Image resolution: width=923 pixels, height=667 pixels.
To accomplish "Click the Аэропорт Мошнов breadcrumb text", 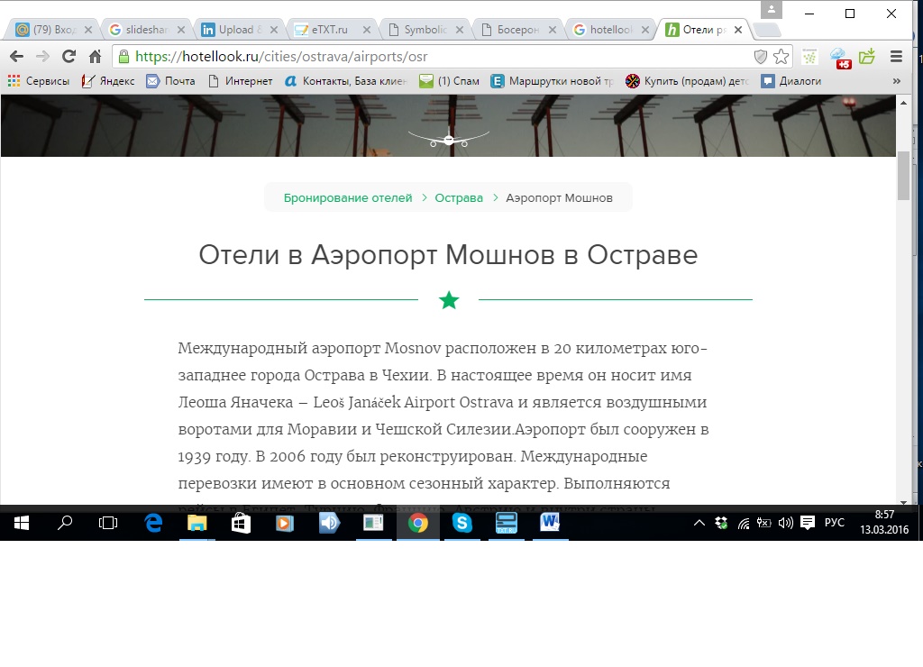I will [x=559, y=197].
